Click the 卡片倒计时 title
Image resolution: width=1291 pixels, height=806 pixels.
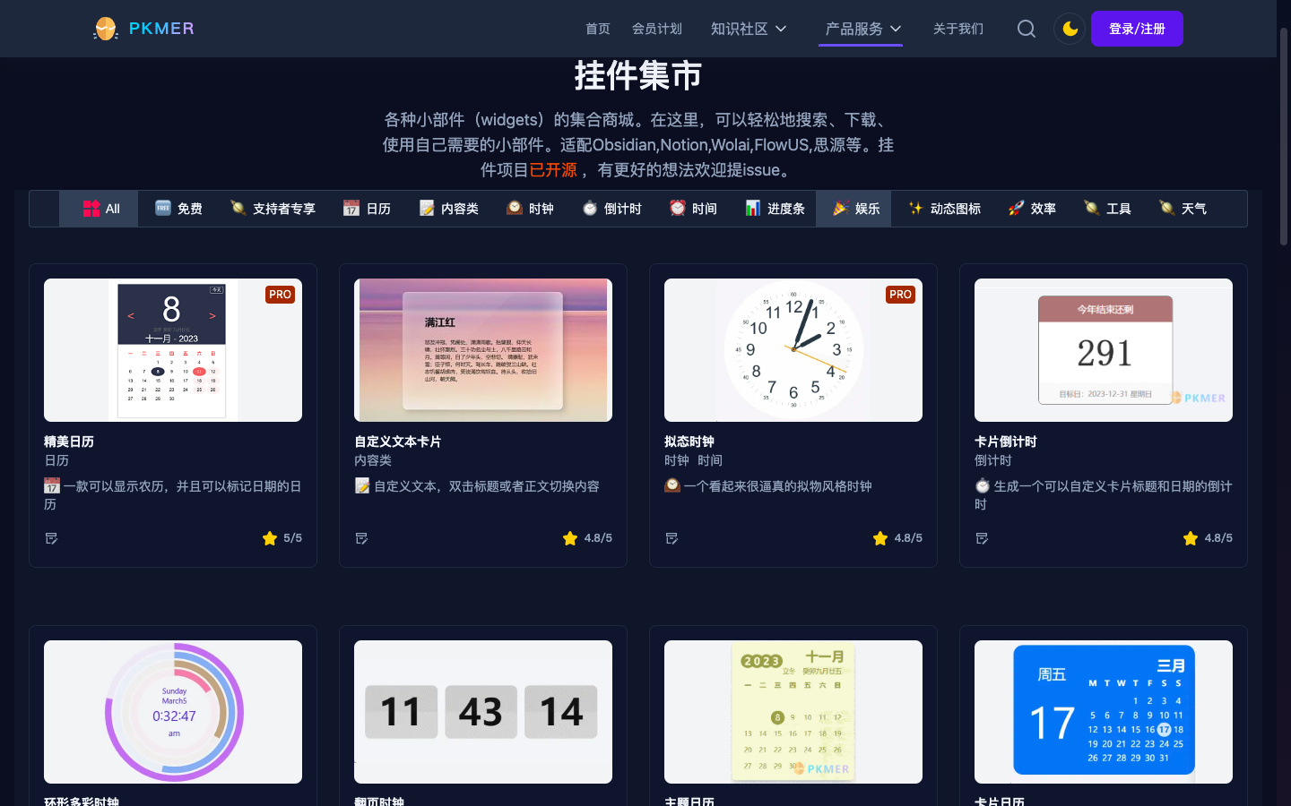[x=1006, y=442]
